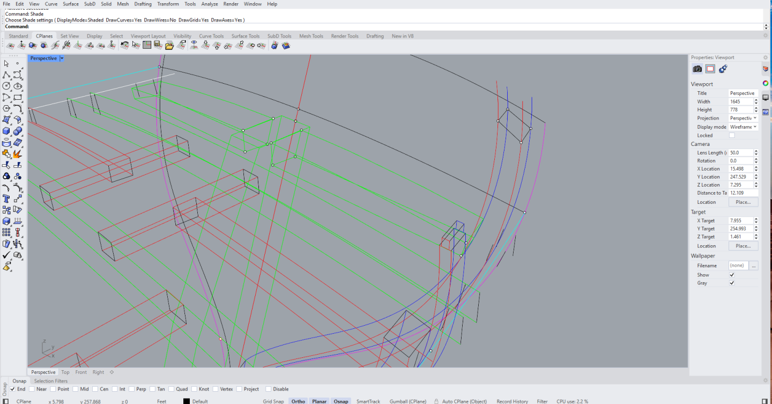Select the Box tool in the left toolbar

5,131
